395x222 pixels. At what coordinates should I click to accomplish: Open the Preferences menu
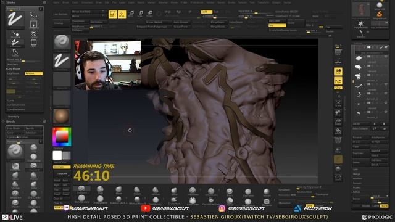pos(197,2)
